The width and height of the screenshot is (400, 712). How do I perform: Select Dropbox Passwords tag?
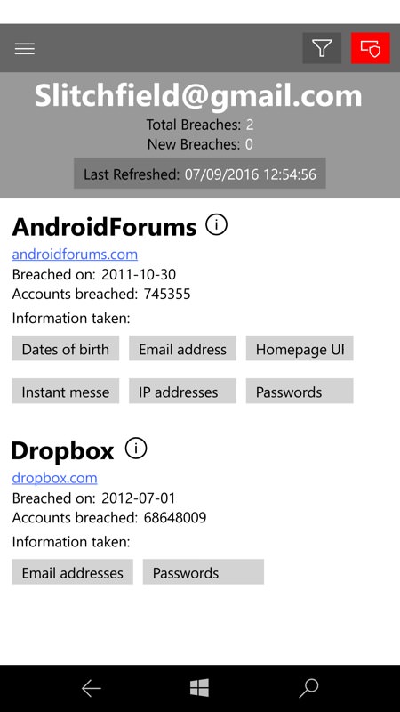coord(204,571)
